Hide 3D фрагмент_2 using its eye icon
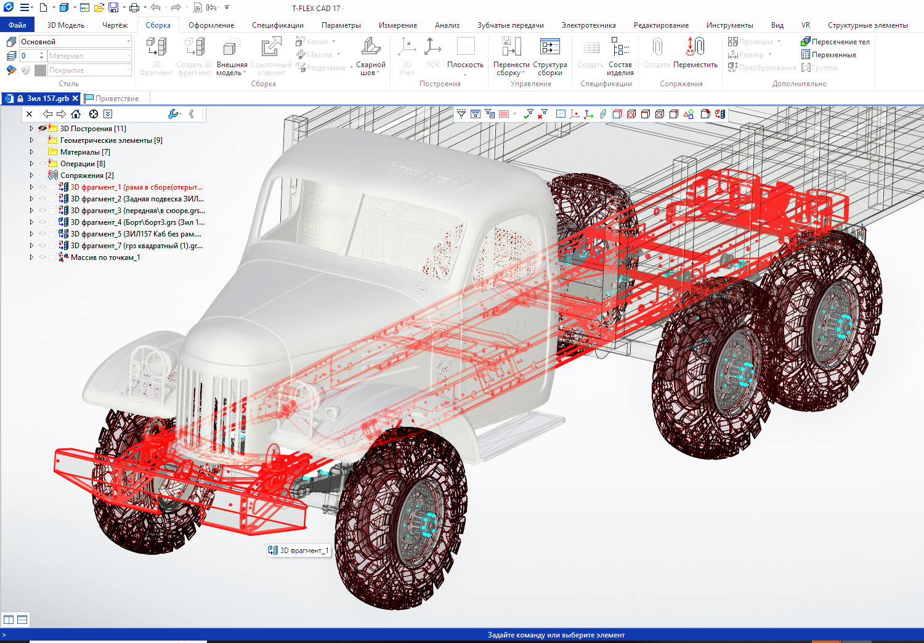Image resolution: width=924 pixels, height=643 pixels. pyautogui.click(x=43, y=199)
